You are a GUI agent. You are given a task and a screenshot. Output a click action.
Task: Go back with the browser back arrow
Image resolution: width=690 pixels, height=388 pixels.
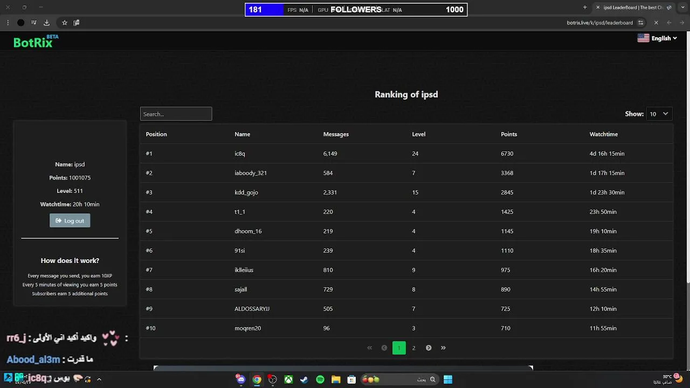click(682, 23)
